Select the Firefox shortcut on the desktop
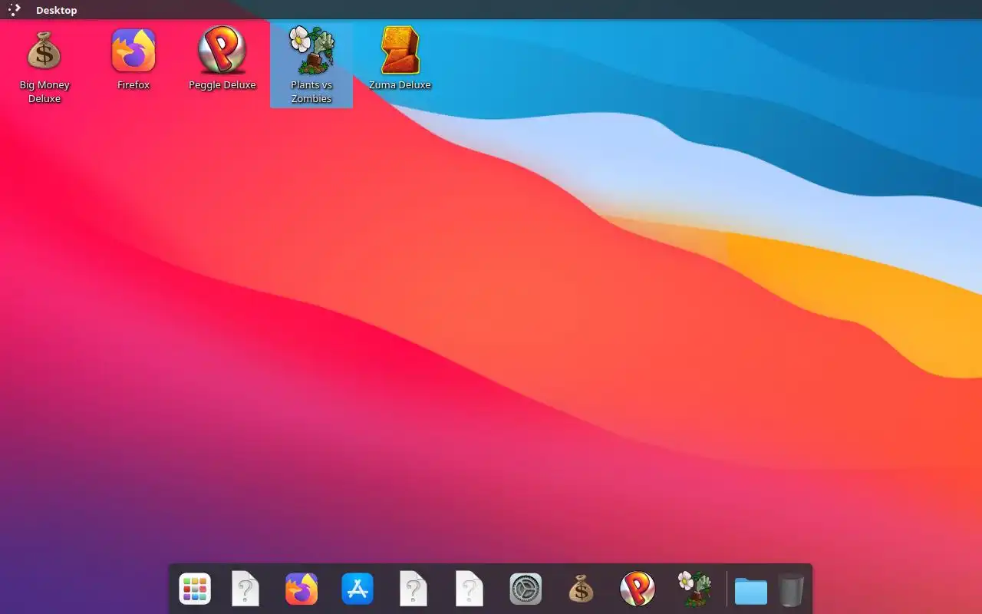The image size is (982, 614). click(x=133, y=59)
